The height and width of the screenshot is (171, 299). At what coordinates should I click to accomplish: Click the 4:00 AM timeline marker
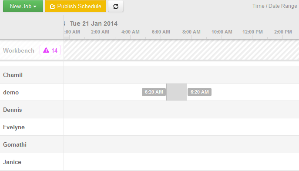pos(131,32)
